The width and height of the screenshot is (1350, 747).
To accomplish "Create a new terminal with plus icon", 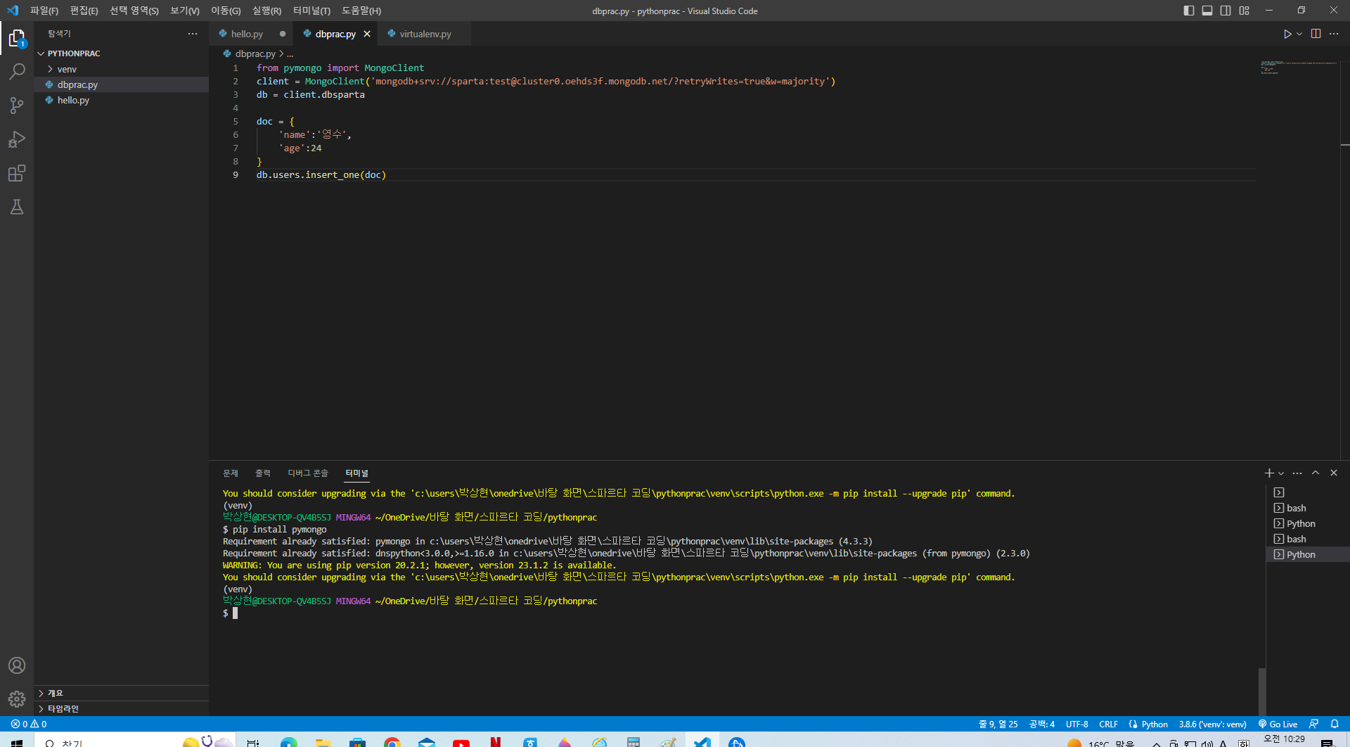I will [x=1269, y=473].
